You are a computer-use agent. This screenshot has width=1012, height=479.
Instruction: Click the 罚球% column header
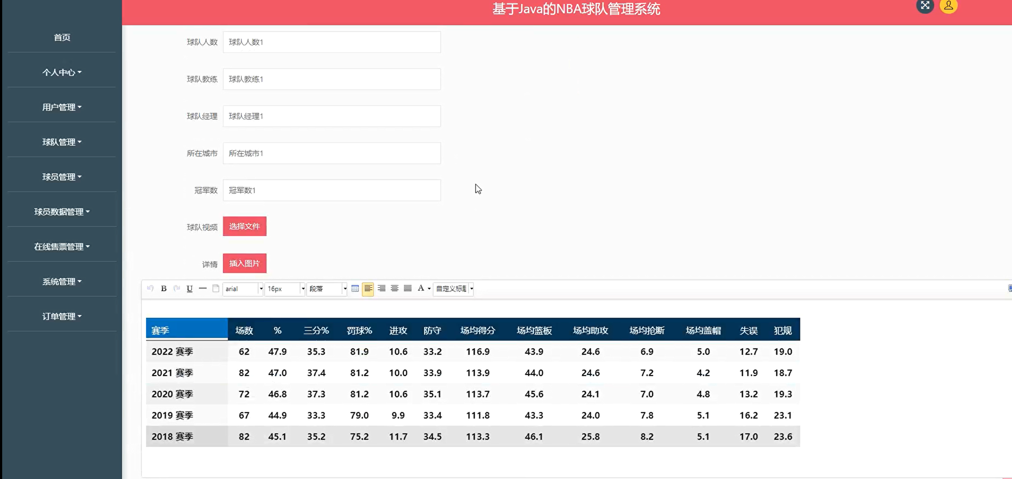pyautogui.click(x=359, y=330)
